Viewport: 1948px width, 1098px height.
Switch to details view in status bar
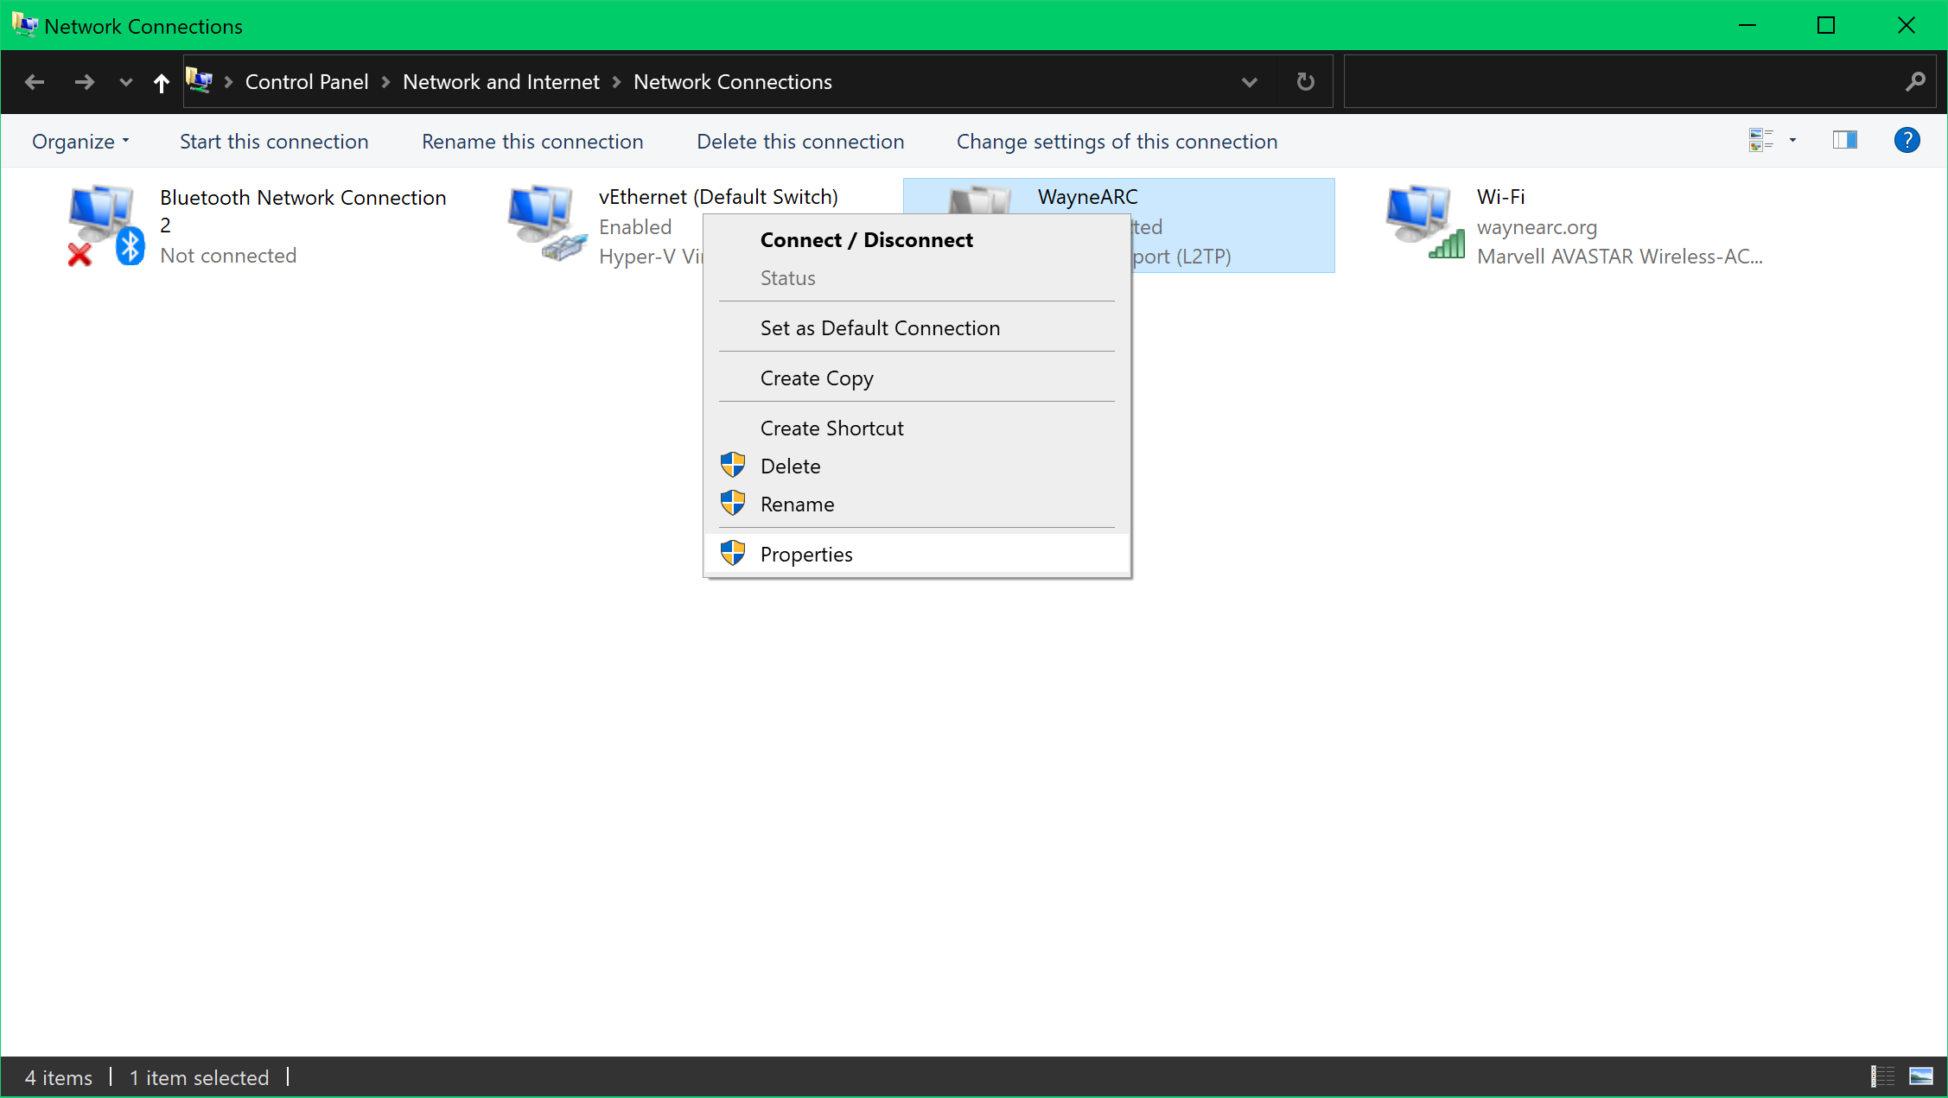click(1882, 1076)
